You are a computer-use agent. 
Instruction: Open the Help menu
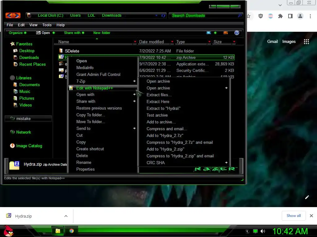tap(60, 25)
